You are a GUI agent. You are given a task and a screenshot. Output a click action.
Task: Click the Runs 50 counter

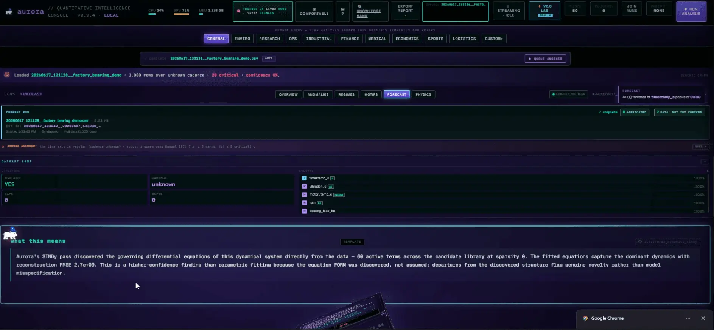pyautogui.click(x=575, y=8)
